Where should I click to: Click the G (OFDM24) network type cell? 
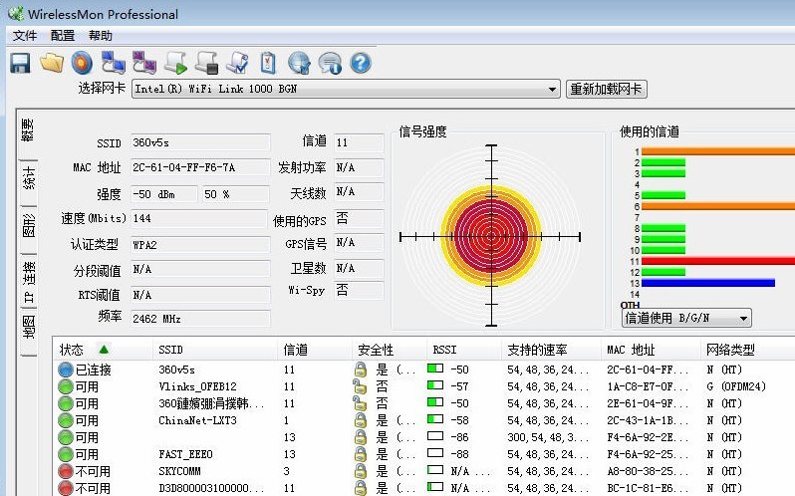[x=735, y=386]
